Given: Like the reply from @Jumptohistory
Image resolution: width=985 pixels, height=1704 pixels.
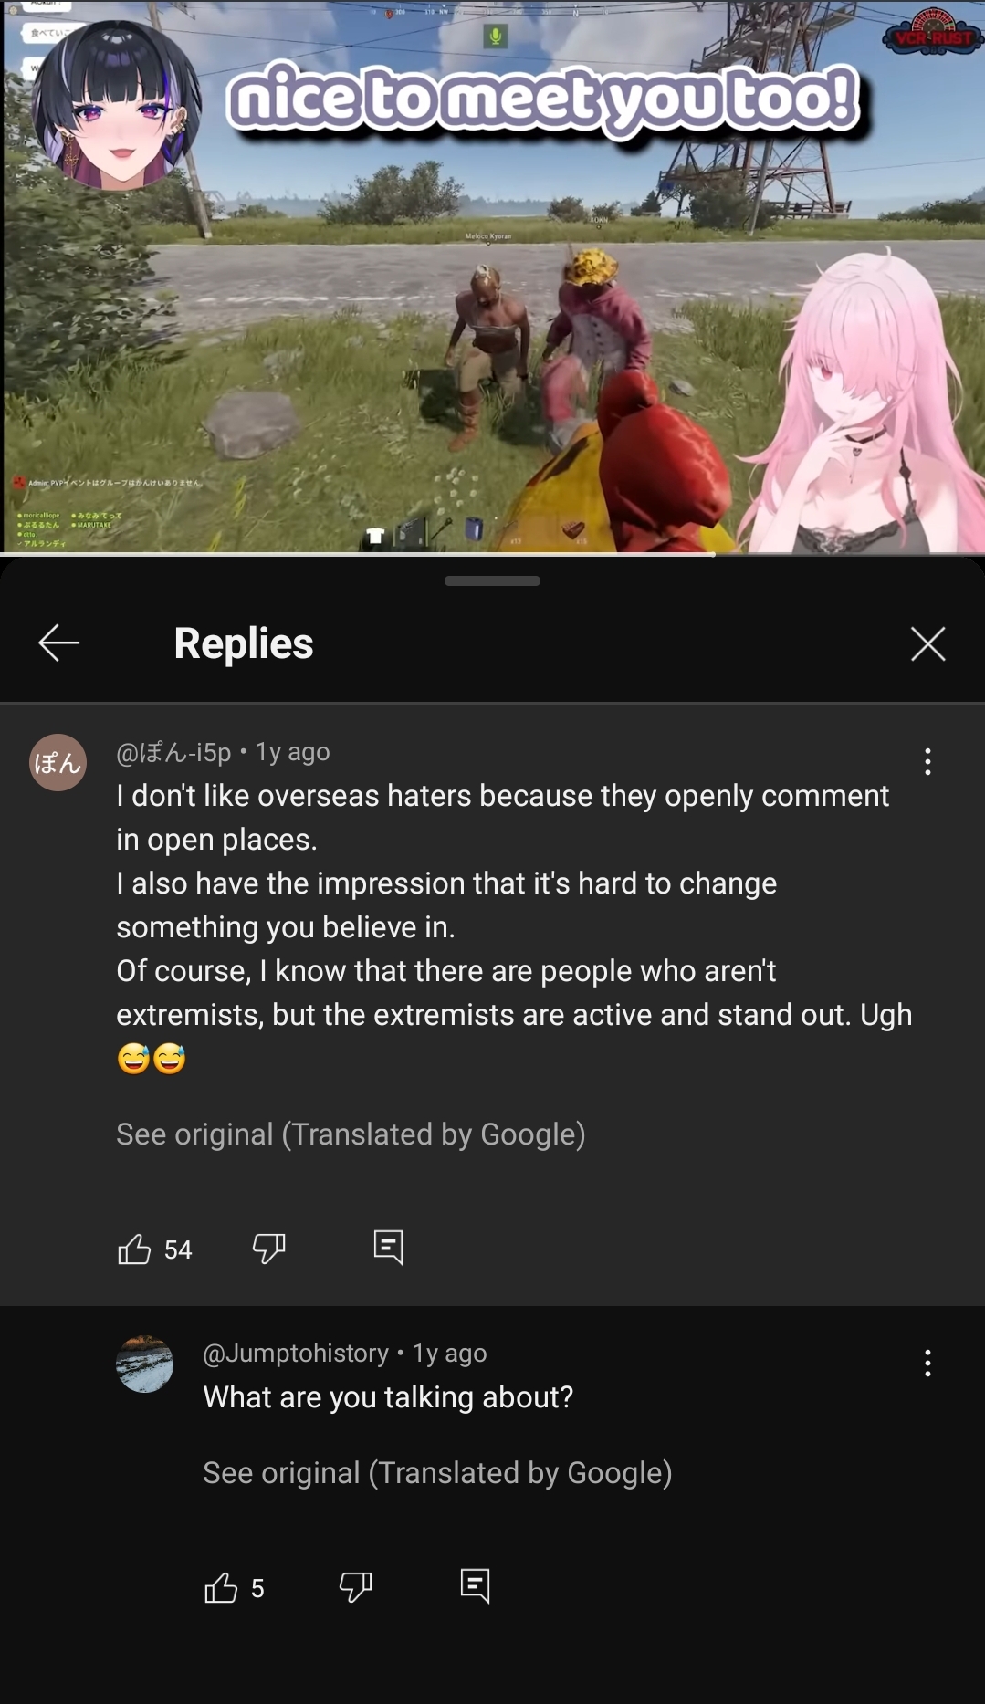Looking at the screenshot, I should [221, 1588].
